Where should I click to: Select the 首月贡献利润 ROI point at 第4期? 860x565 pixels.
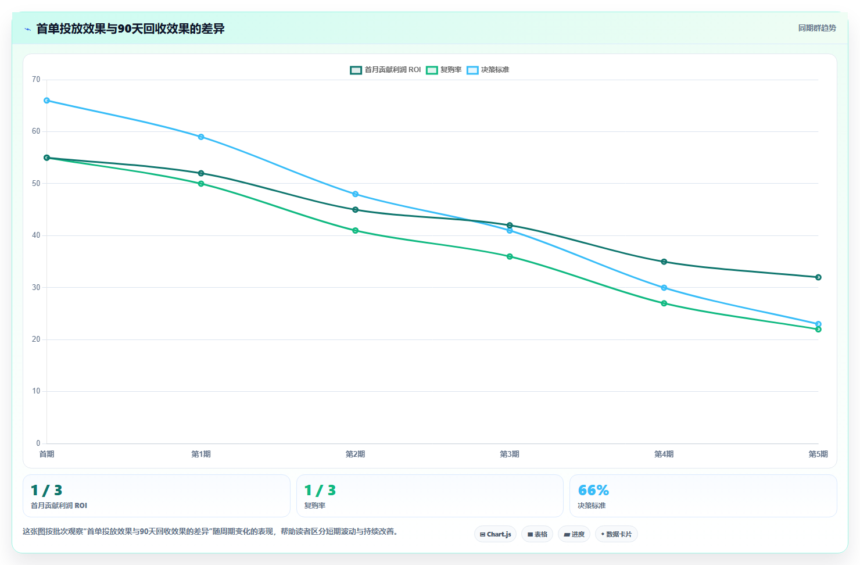coord(664,262)
